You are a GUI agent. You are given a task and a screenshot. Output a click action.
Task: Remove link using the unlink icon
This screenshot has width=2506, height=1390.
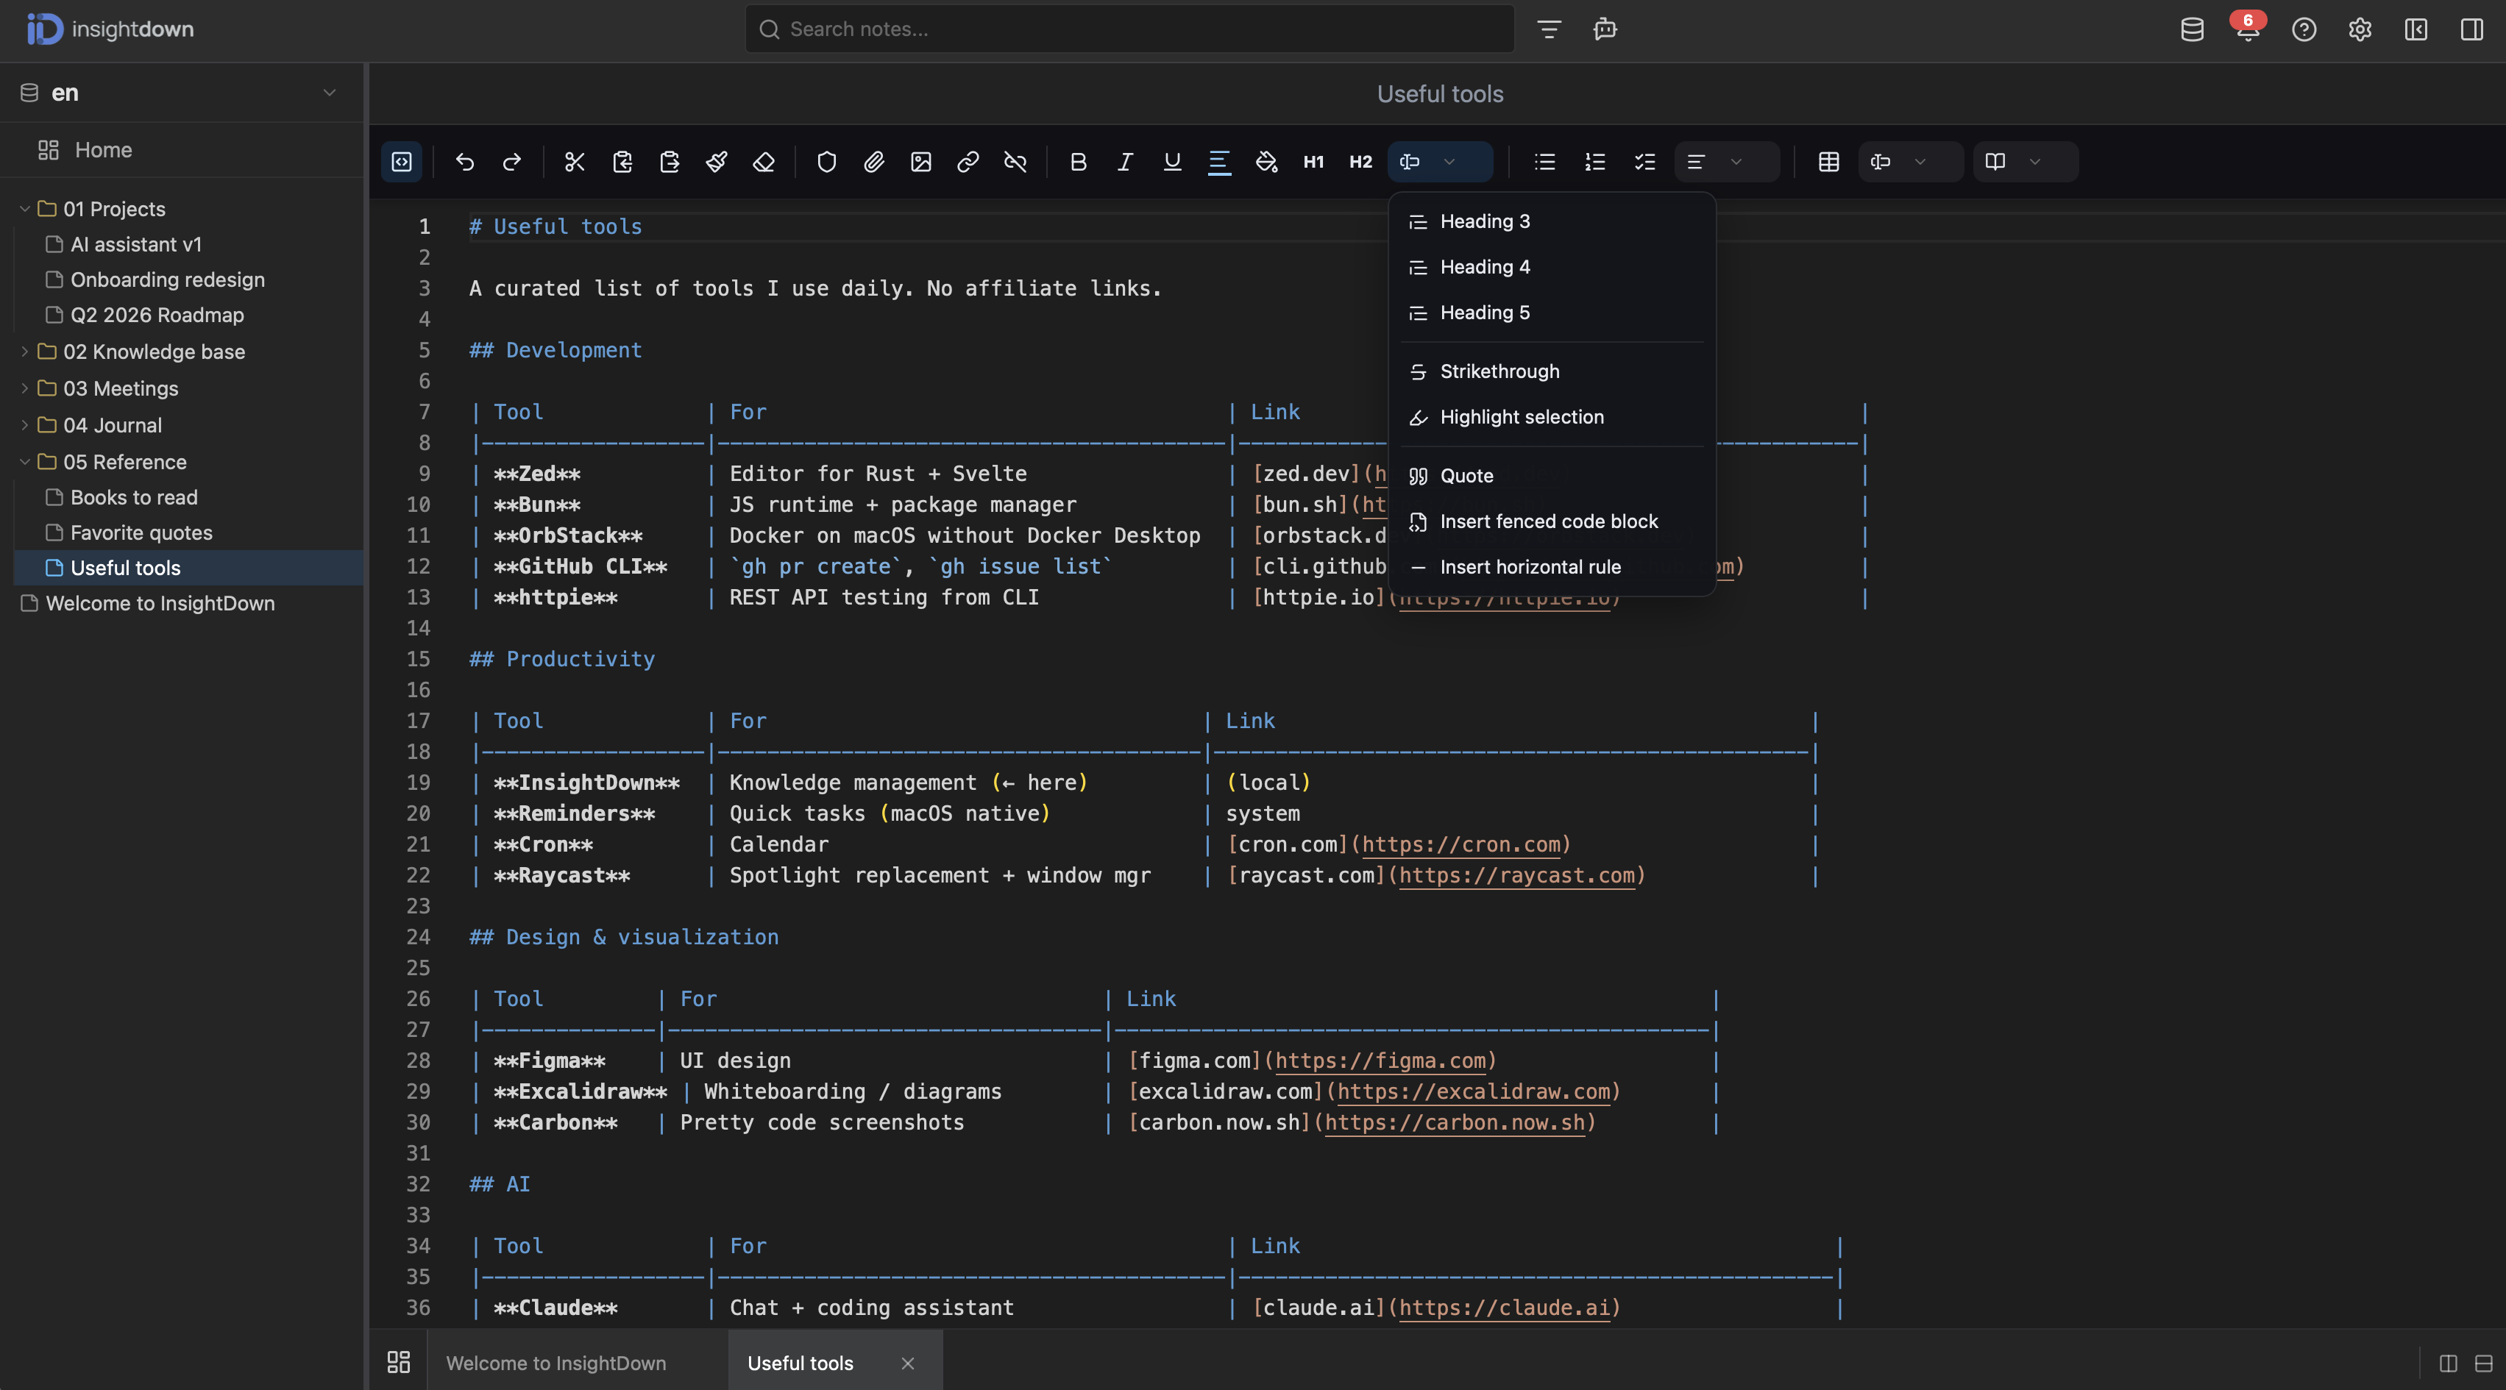(1015, 162)
